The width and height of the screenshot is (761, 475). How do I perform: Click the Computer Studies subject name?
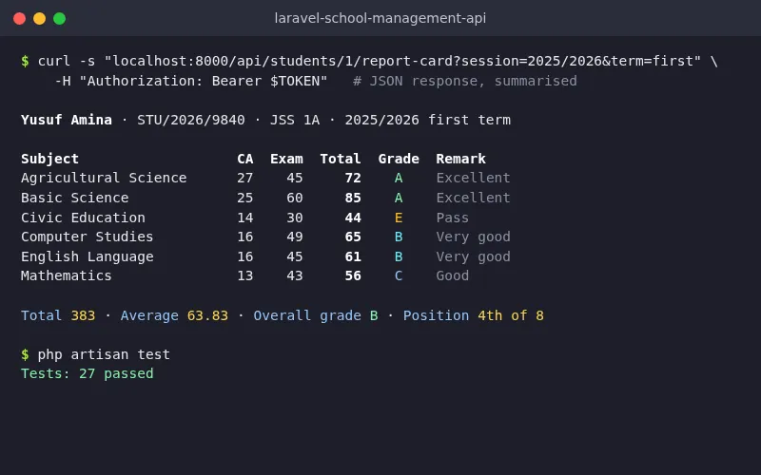coord(87,237)
